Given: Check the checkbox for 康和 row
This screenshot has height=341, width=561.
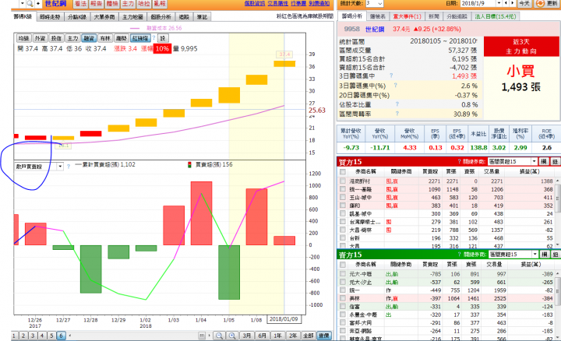Looking at the screenshot, I should 343,206.
